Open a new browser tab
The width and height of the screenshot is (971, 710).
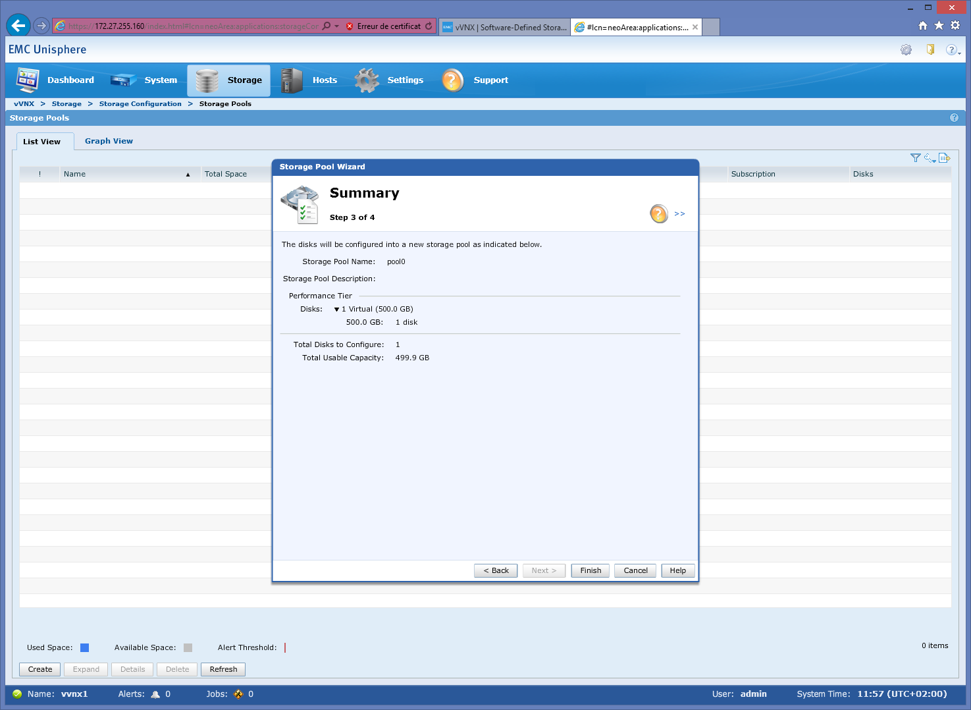[x=711, y=27]
